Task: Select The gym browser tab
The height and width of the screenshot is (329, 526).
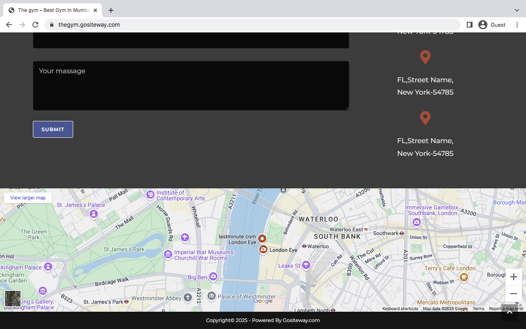Action: [53, 10]
